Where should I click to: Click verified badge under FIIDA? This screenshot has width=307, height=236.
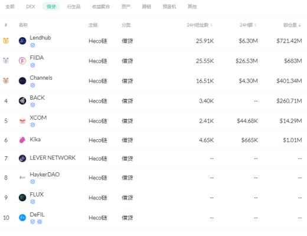click(32, 65)
